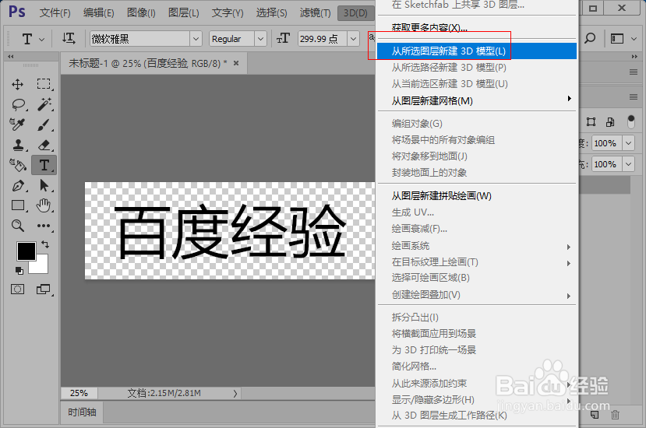Select the Rectangular Marquee tool
This screenshot has height=428, width=646.
(44, 84)
